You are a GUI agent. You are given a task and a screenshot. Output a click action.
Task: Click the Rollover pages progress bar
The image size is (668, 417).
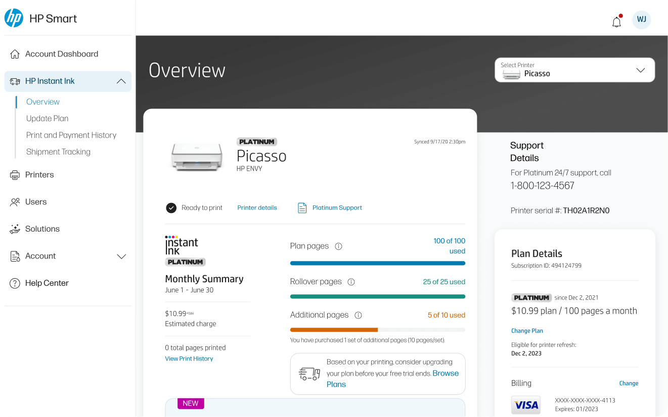point(378,297)
